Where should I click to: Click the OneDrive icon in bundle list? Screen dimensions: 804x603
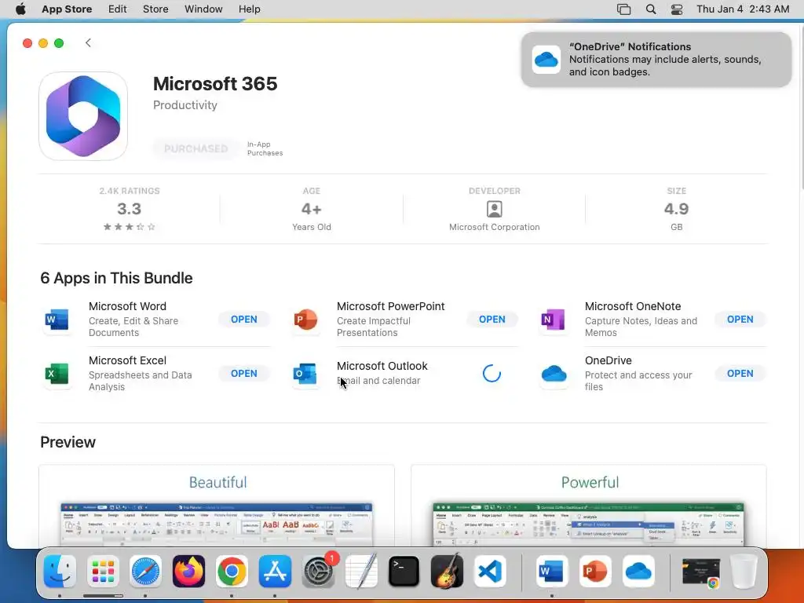(554, 373)
